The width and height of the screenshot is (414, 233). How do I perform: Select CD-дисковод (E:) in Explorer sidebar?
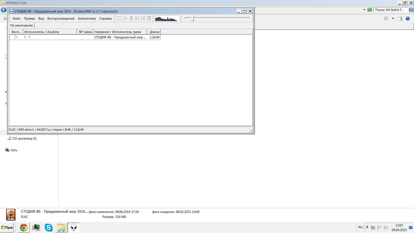pos(22,138)
